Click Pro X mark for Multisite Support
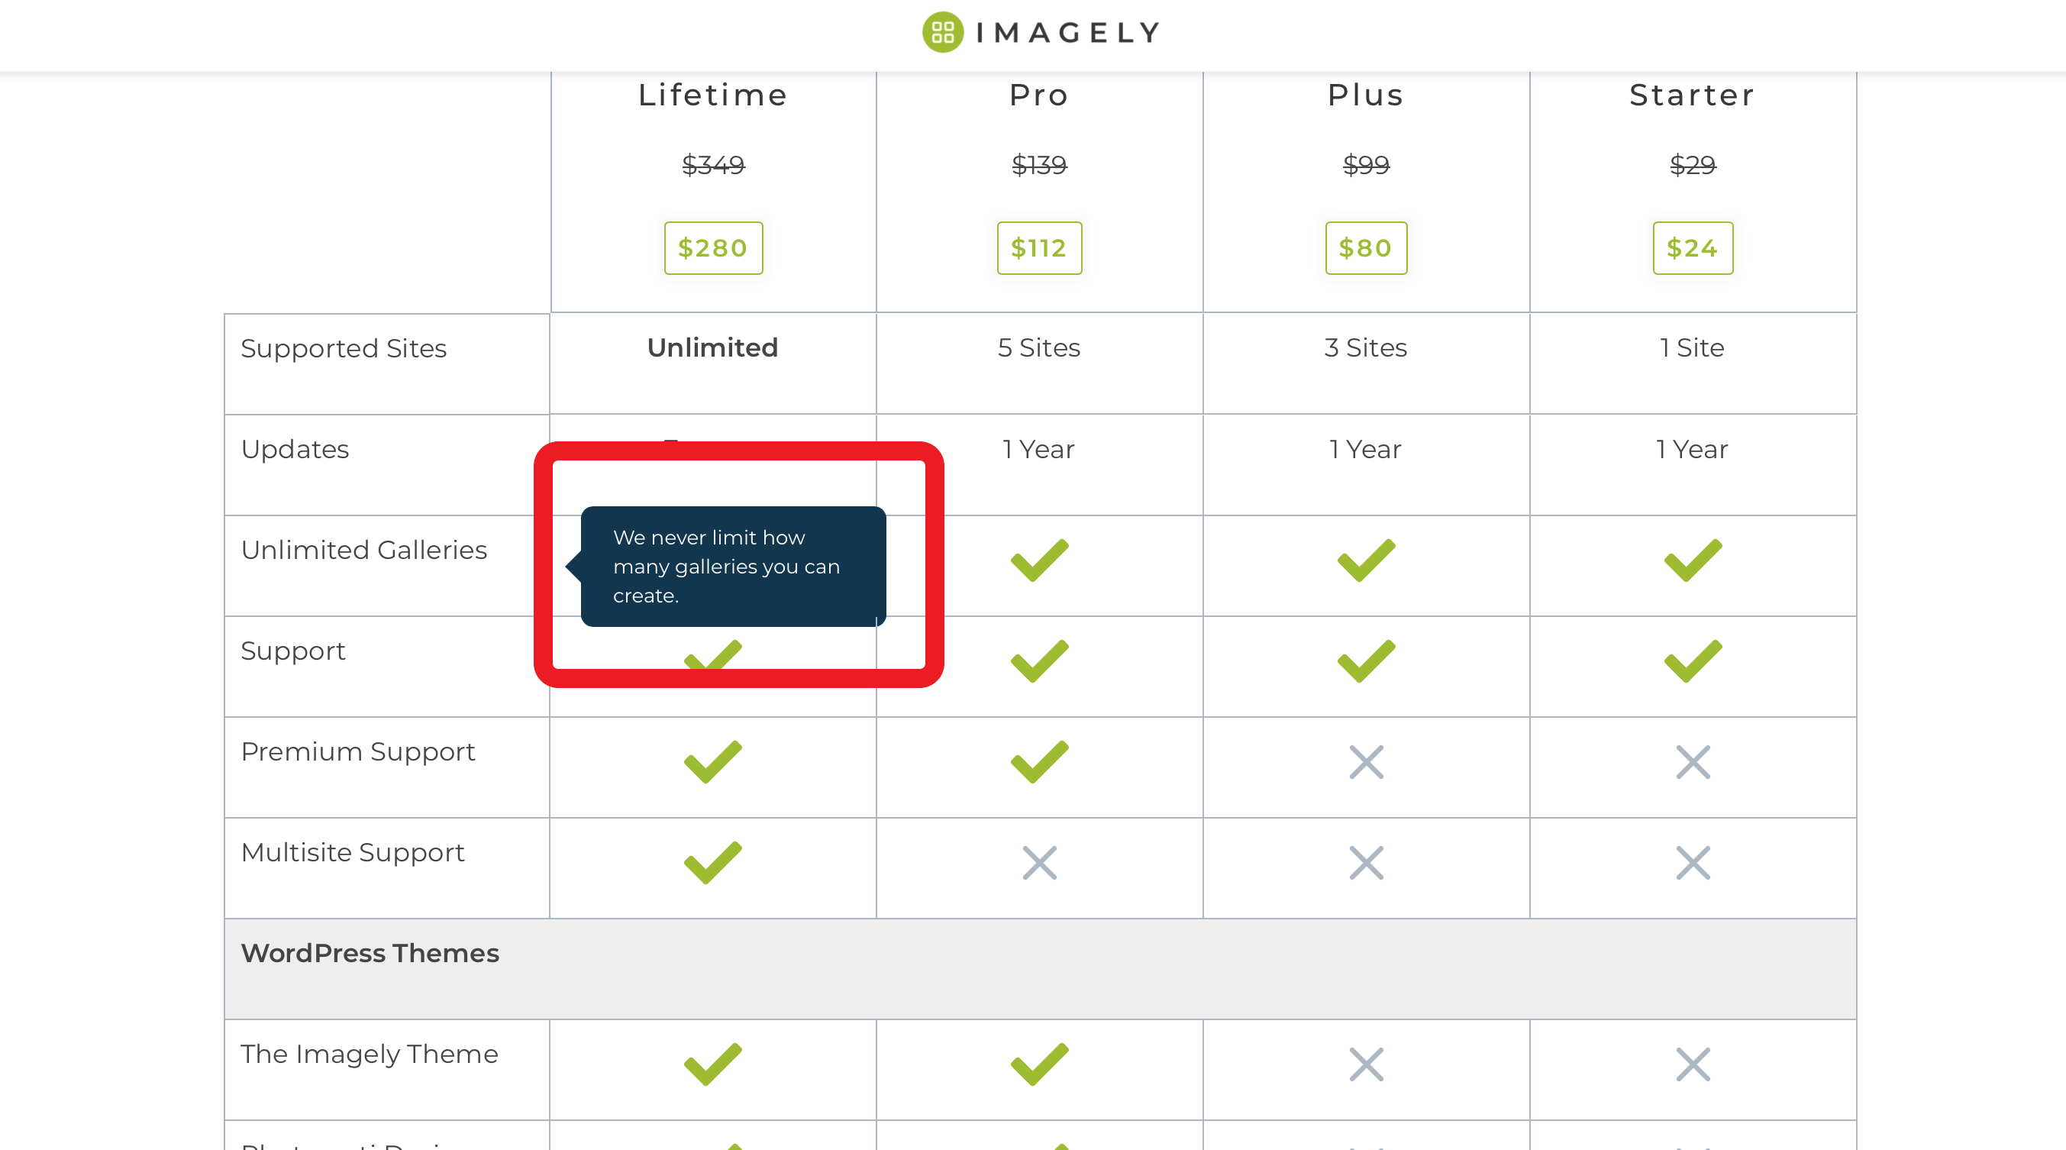 tap(1039, 863)
